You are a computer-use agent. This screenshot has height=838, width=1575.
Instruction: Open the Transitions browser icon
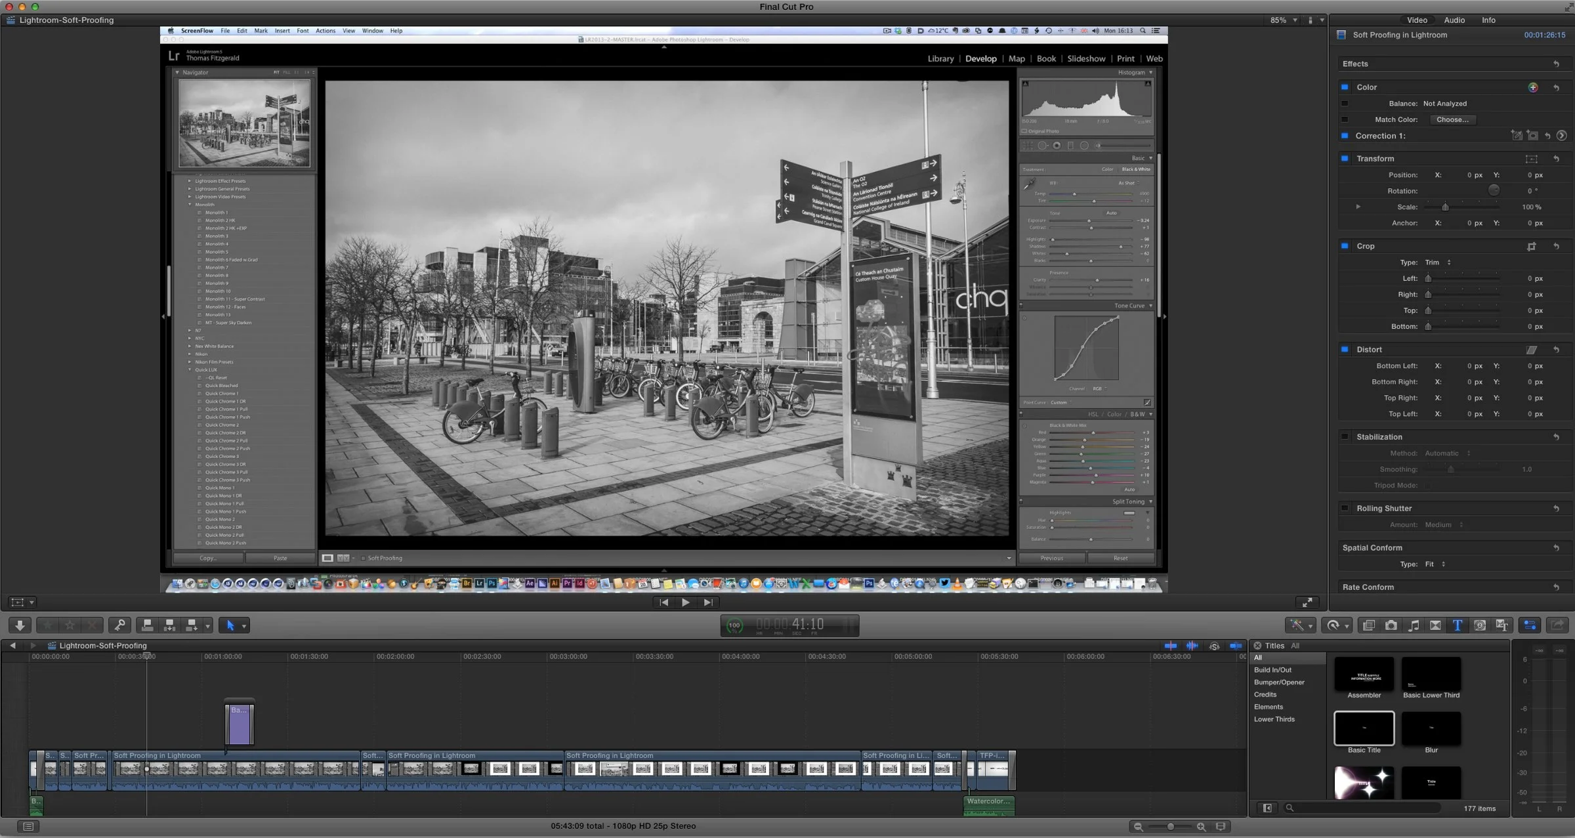click(1436, 625)
